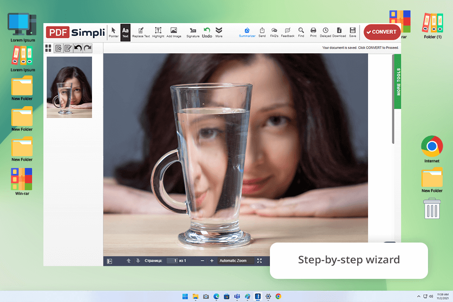
Task: Open the Recycle Bin desktop icon
Action: pos(432,209)
